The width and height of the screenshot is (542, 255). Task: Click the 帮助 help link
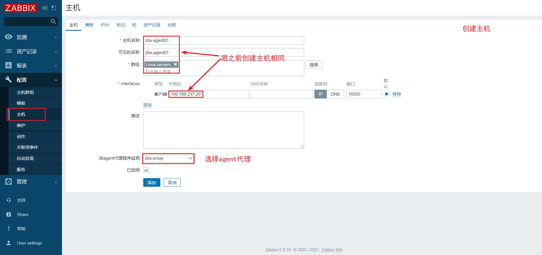click(x=21, y=229)
